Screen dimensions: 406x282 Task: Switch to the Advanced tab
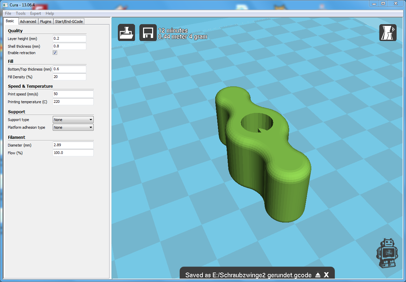pos(28,22)
